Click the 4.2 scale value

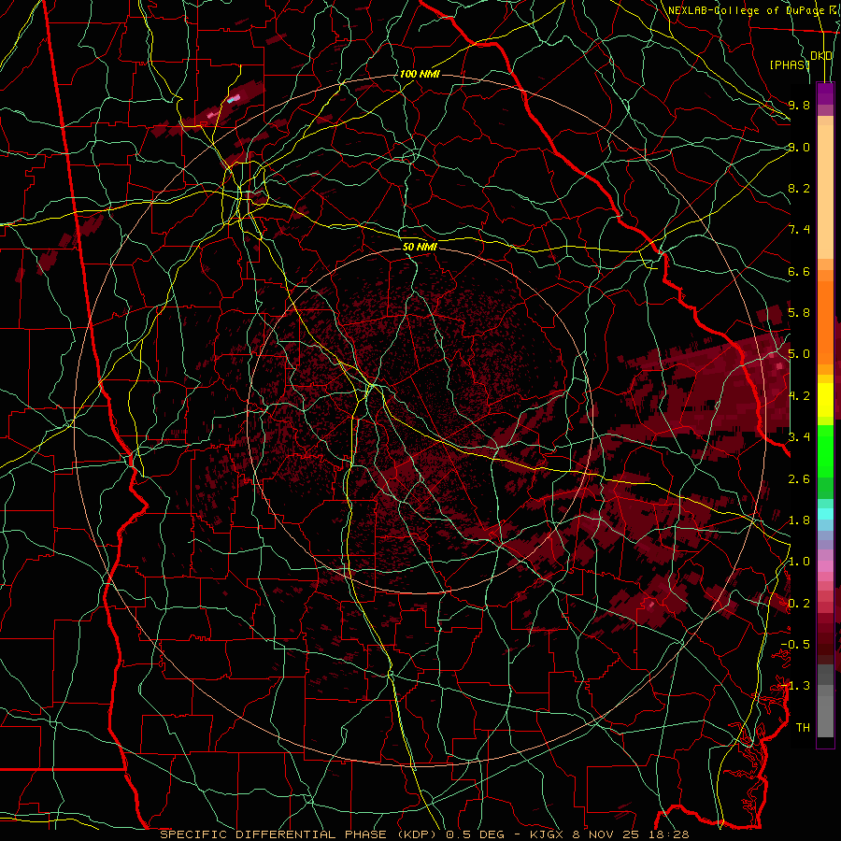[x=799, y=396]
